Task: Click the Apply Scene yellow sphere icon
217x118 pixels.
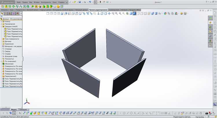Action: pyautogui.click(x=181, y=13)
